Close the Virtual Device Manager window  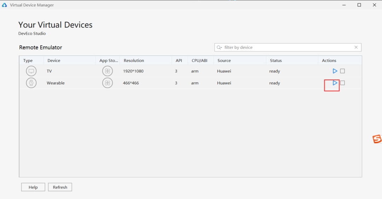pos(375,5)
